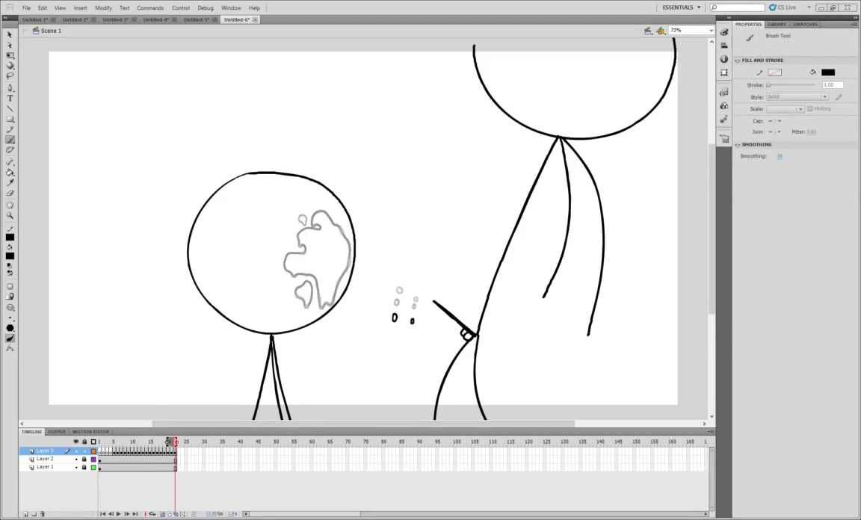Choose the Lasso tool
Image resolution: width=861 pixels, height=520 pixels.
tap(10, 75)
